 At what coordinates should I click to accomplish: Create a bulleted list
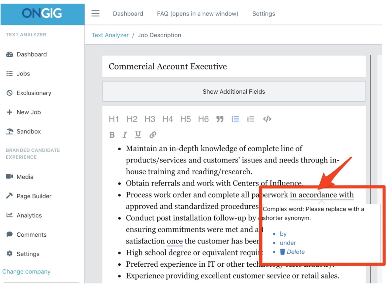click(235, 119)
